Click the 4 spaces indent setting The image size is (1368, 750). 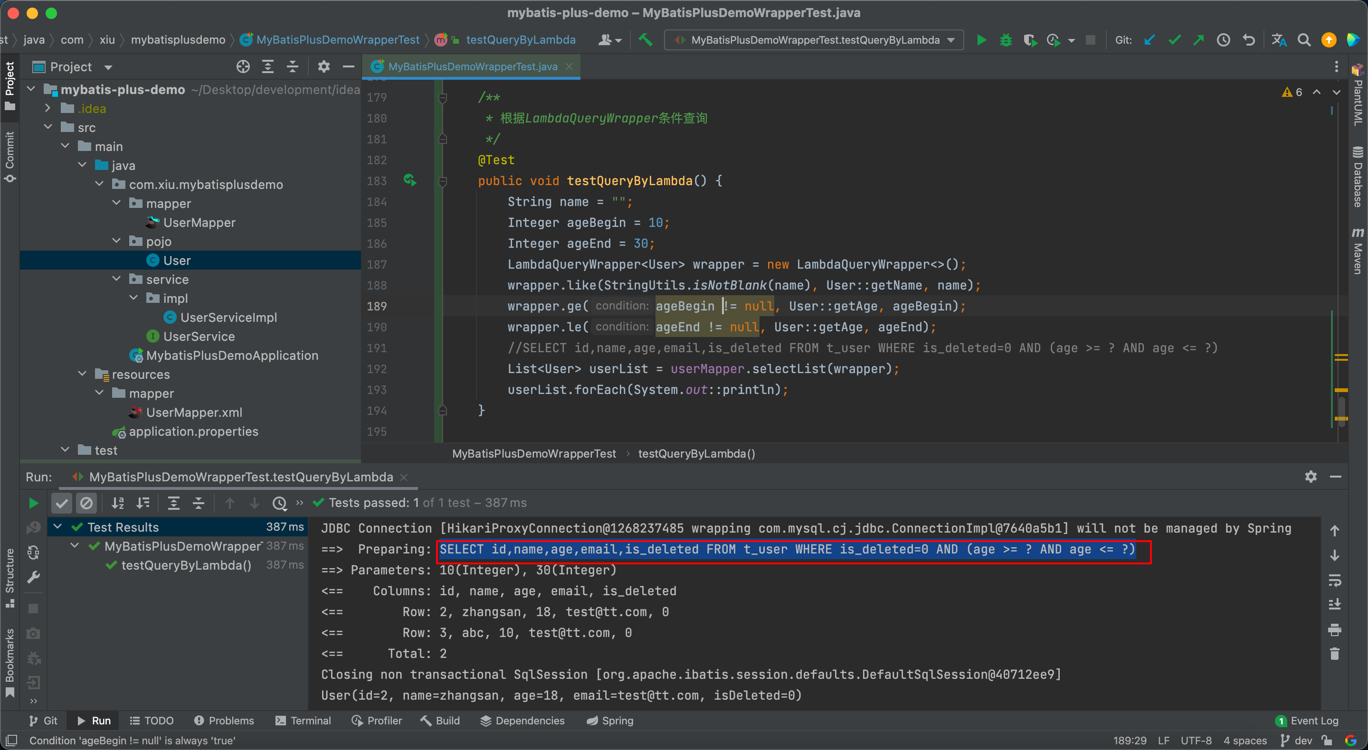point(1245,740)
